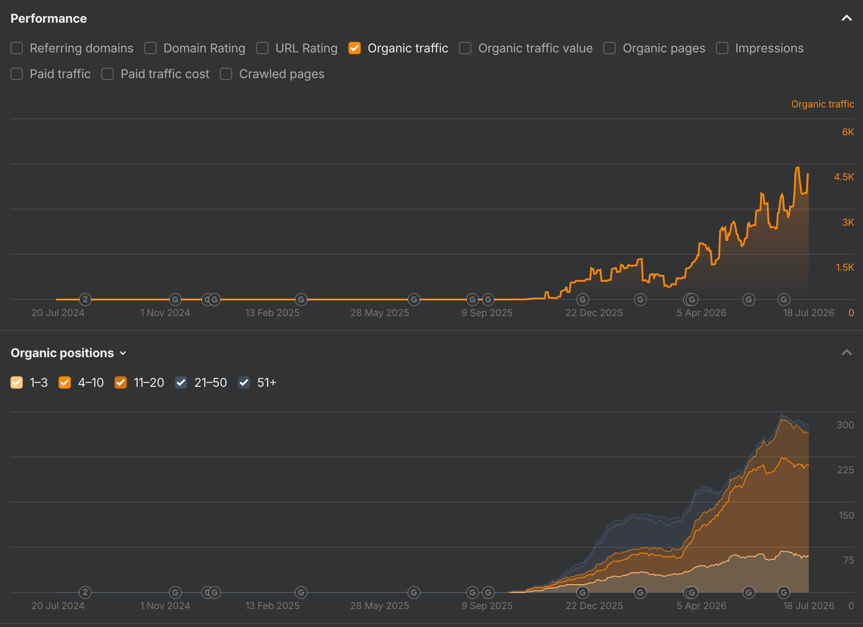Enable the Referring domains checkbox

(17, 48)
